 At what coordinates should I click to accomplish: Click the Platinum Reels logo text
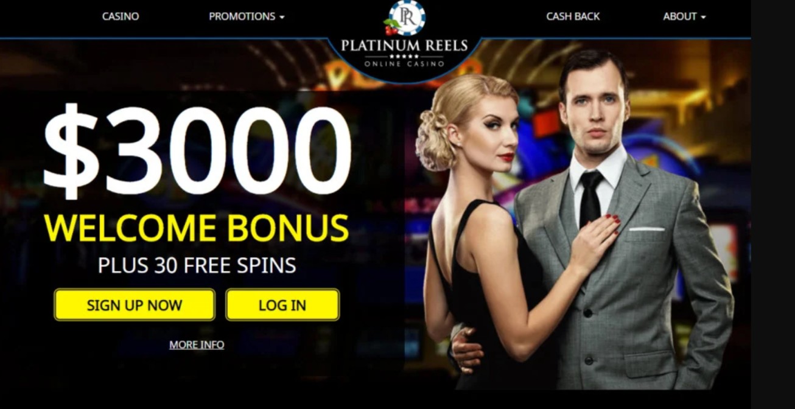coord(404,46)
